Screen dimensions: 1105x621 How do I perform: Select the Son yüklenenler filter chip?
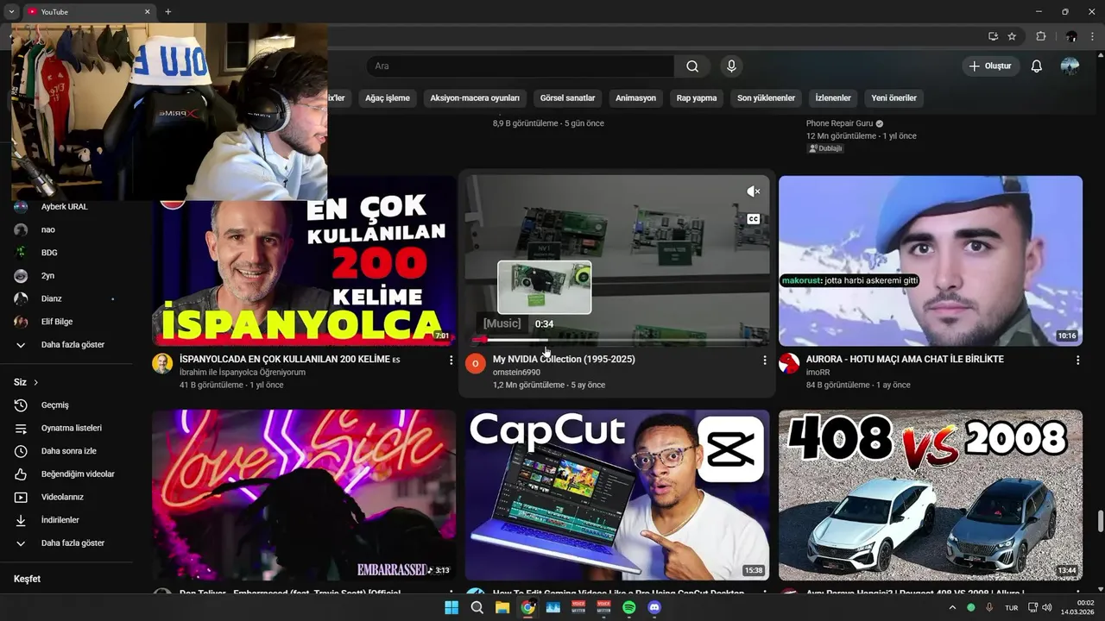click(x=766, y=98)
